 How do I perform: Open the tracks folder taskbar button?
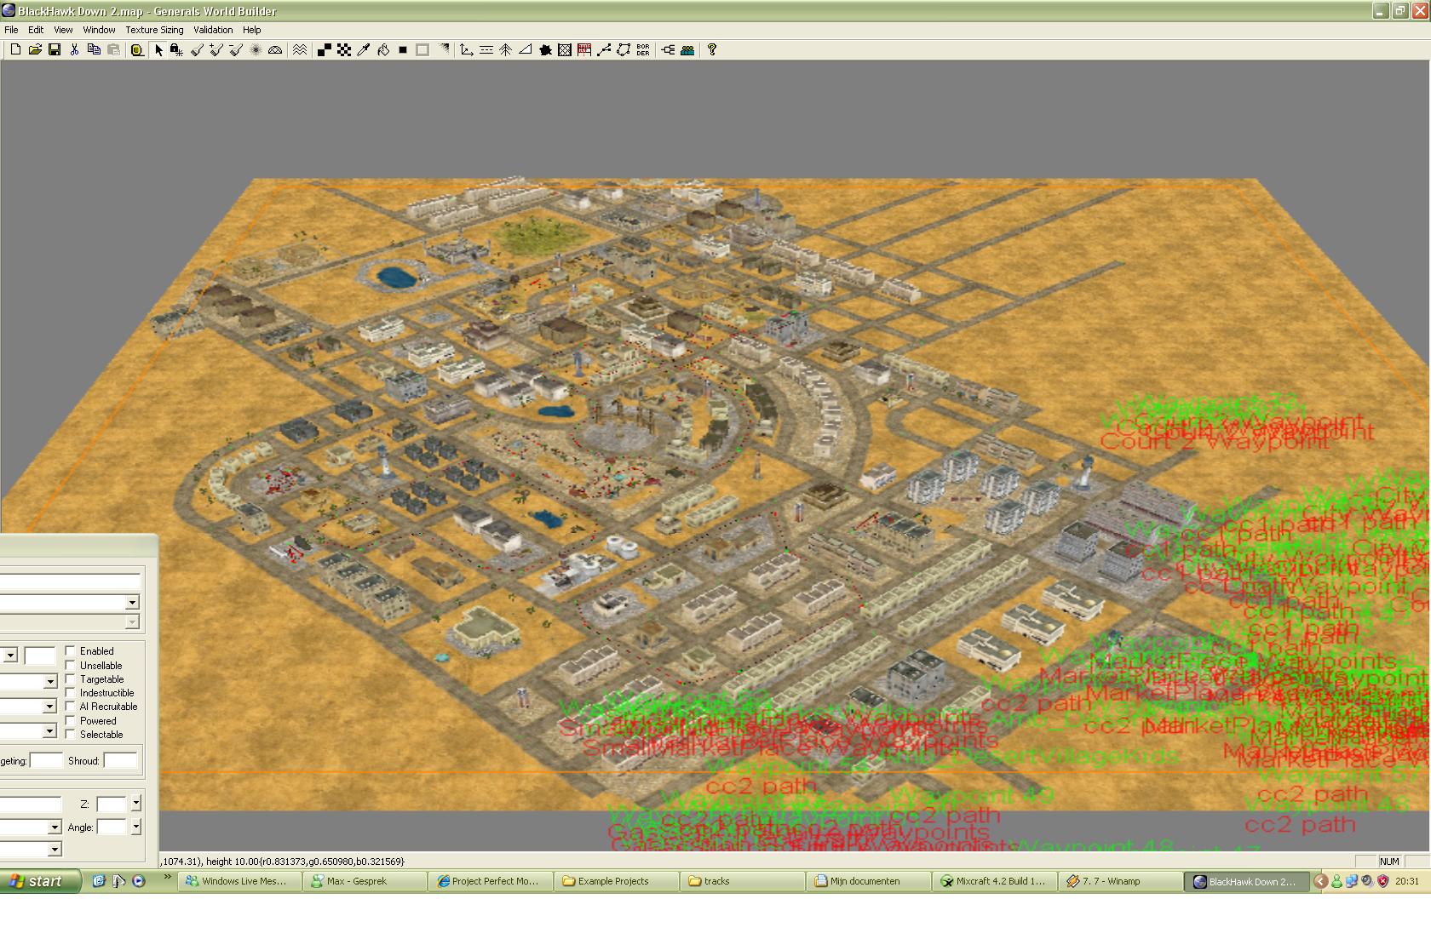point(743,881)
